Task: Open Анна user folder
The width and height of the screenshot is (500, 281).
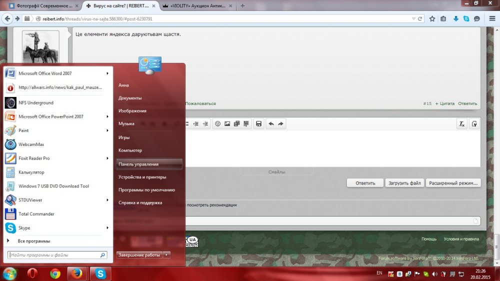Action: tap(123, 85)
